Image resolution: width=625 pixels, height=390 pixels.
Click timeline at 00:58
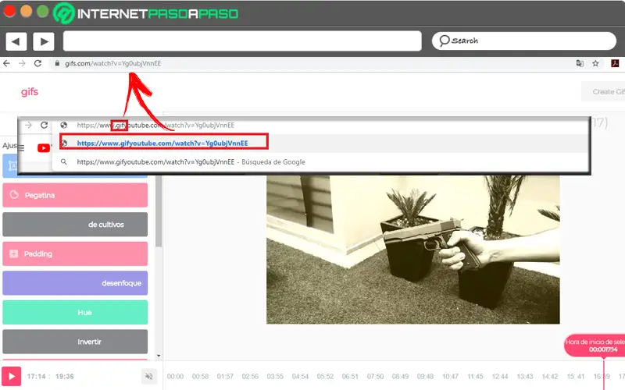200,377
